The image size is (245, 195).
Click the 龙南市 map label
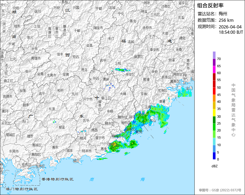(51, 75)
